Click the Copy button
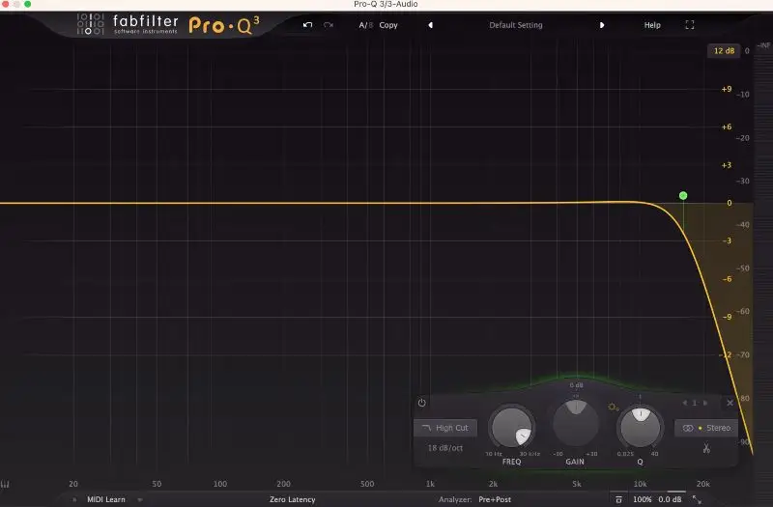 click(388, 25)
